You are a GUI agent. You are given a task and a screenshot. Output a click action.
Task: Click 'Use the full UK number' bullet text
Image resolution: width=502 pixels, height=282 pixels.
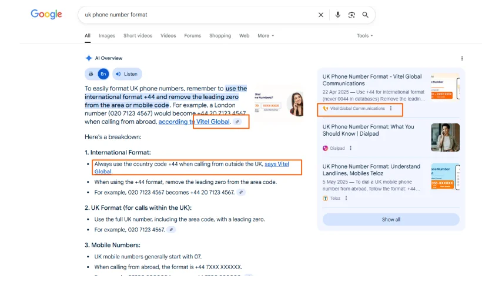point(180,219)
